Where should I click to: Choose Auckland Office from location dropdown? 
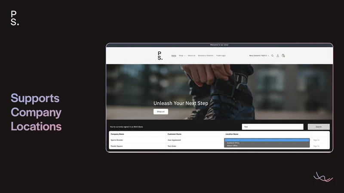[267, 143]
